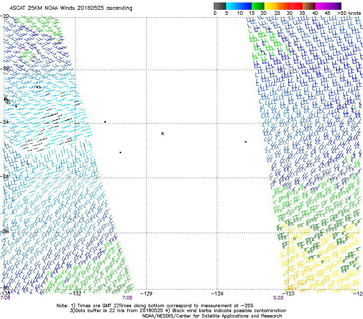The image size is (363, 319).
Task: Click the magenta 40-45 knots color swatch
Action: pyautogui.click(x=322, y=6)
